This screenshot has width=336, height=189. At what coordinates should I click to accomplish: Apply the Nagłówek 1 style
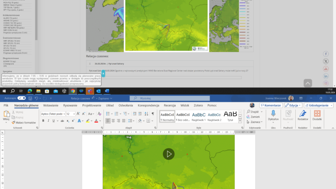(199, 116)
